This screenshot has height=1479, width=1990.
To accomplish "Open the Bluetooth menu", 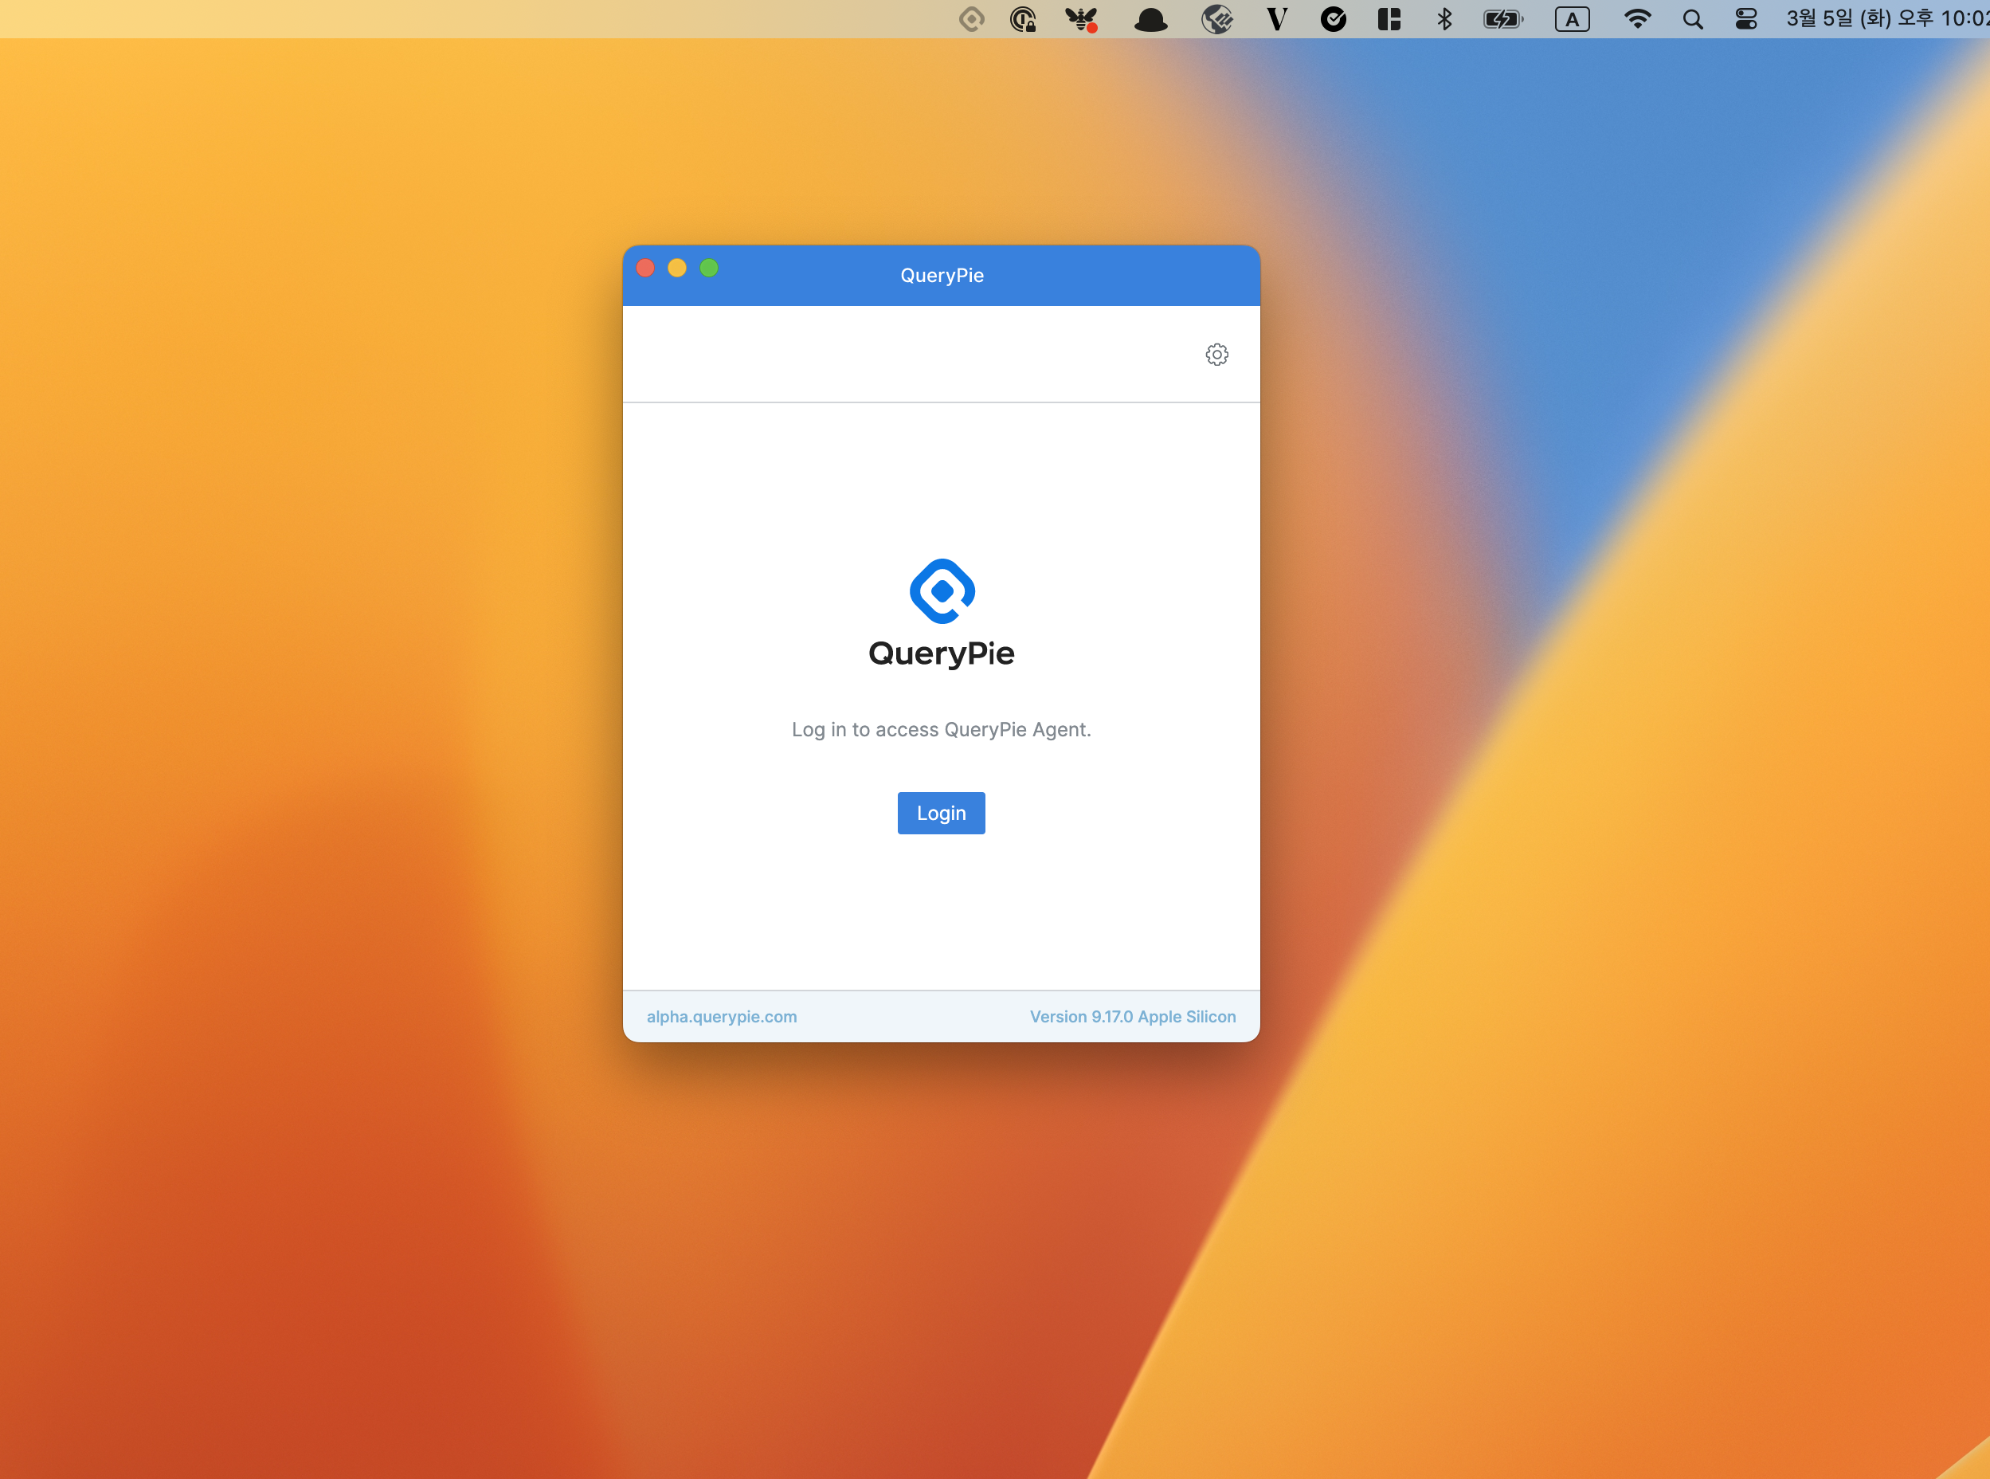I will tap(1444, 19).
